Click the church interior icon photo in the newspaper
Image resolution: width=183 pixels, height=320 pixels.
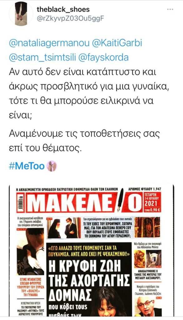(147, 227)
